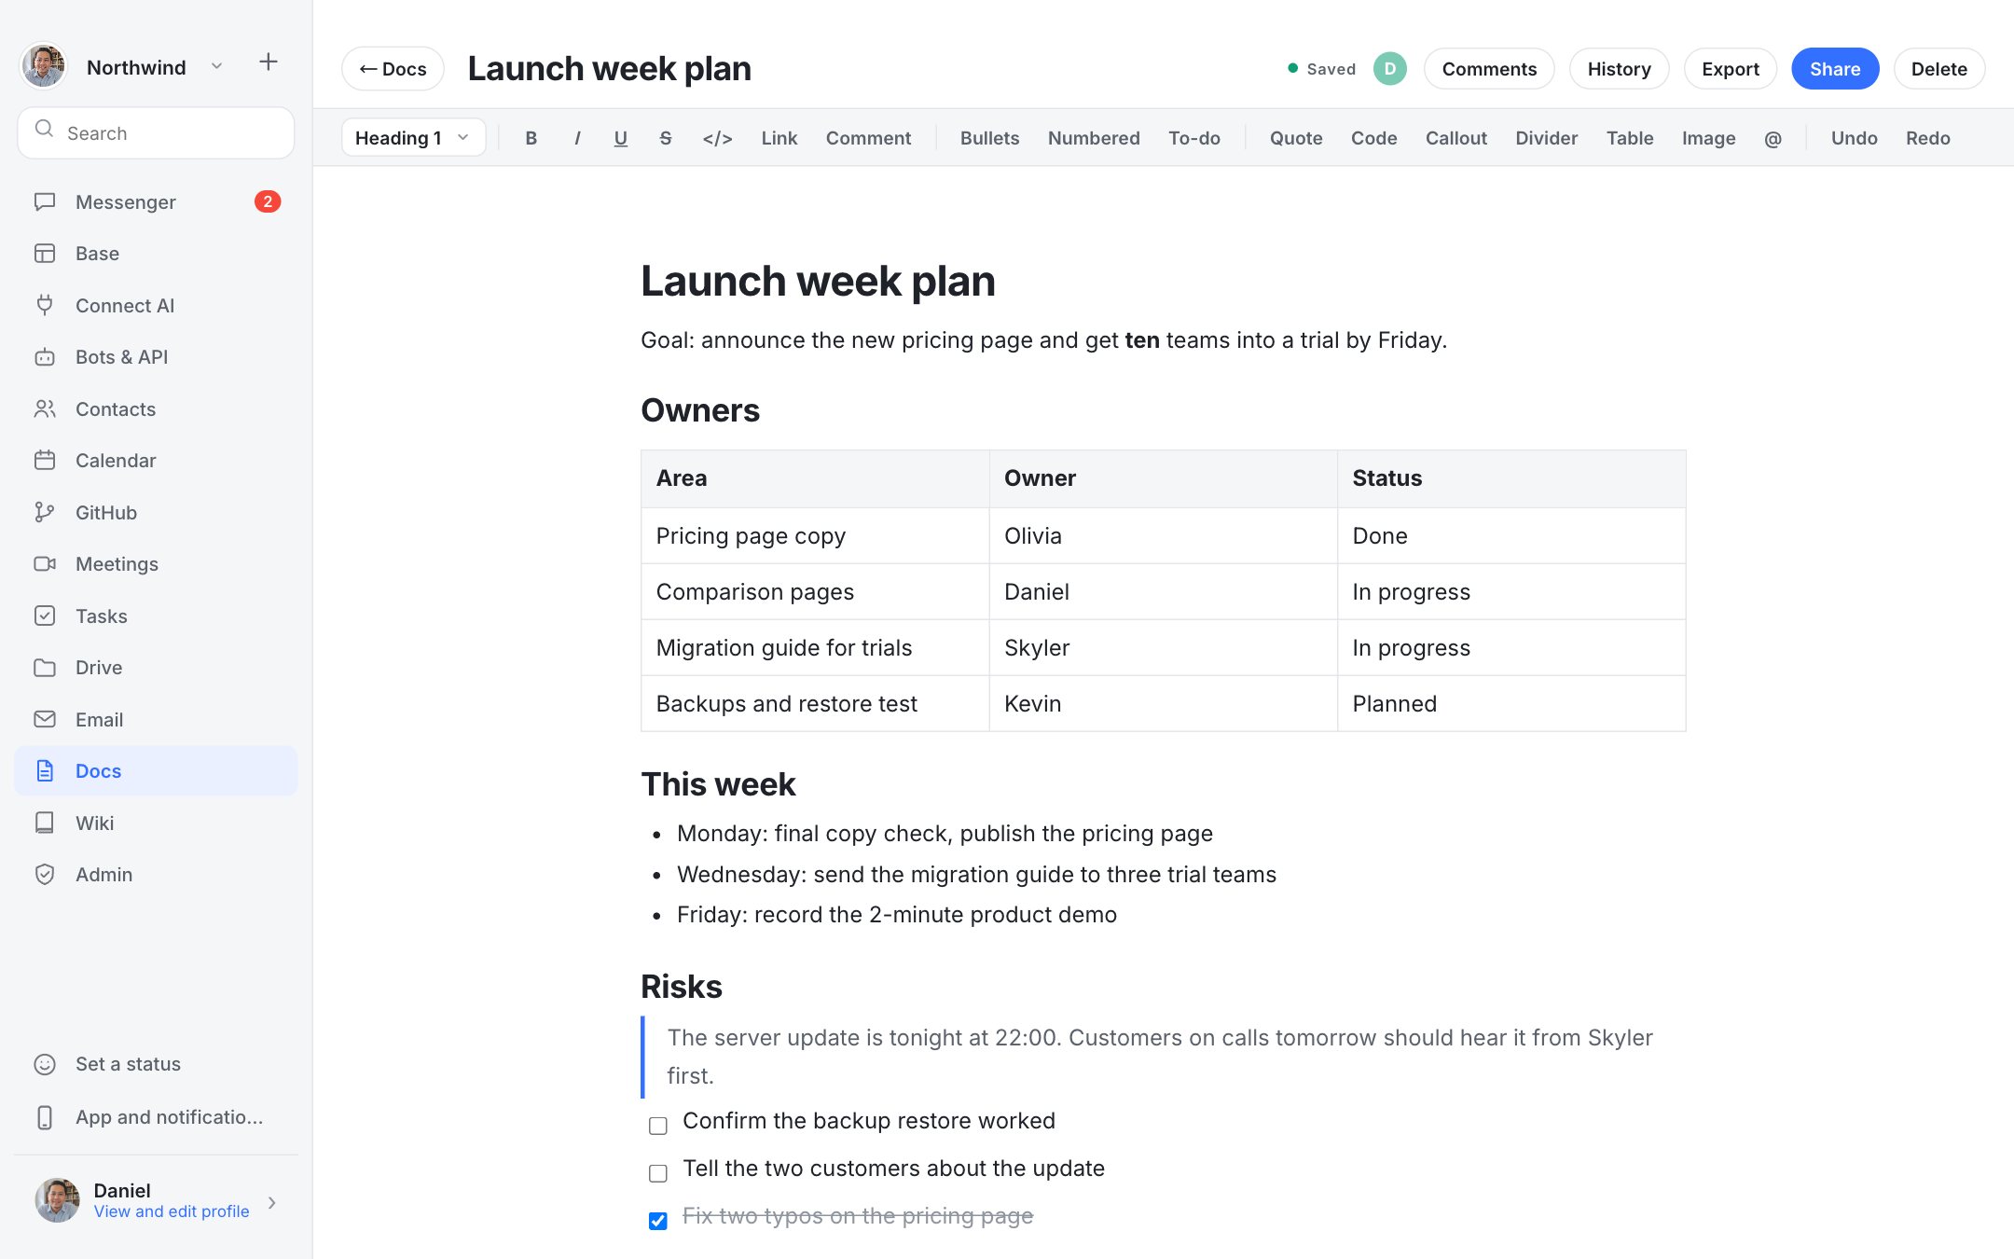Image resolution: width=2014 pixels, height=1259 pixels.
Task: Insert a Quote block
Action: pos(1296,138)
